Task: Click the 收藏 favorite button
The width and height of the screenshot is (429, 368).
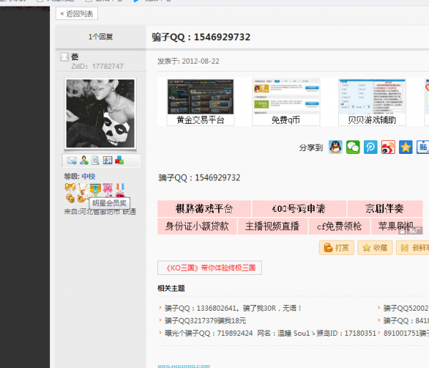Action: point(375,248)
